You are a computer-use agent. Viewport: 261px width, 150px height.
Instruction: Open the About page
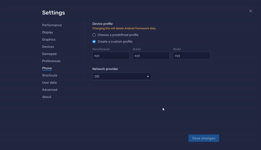click(47, 97)
